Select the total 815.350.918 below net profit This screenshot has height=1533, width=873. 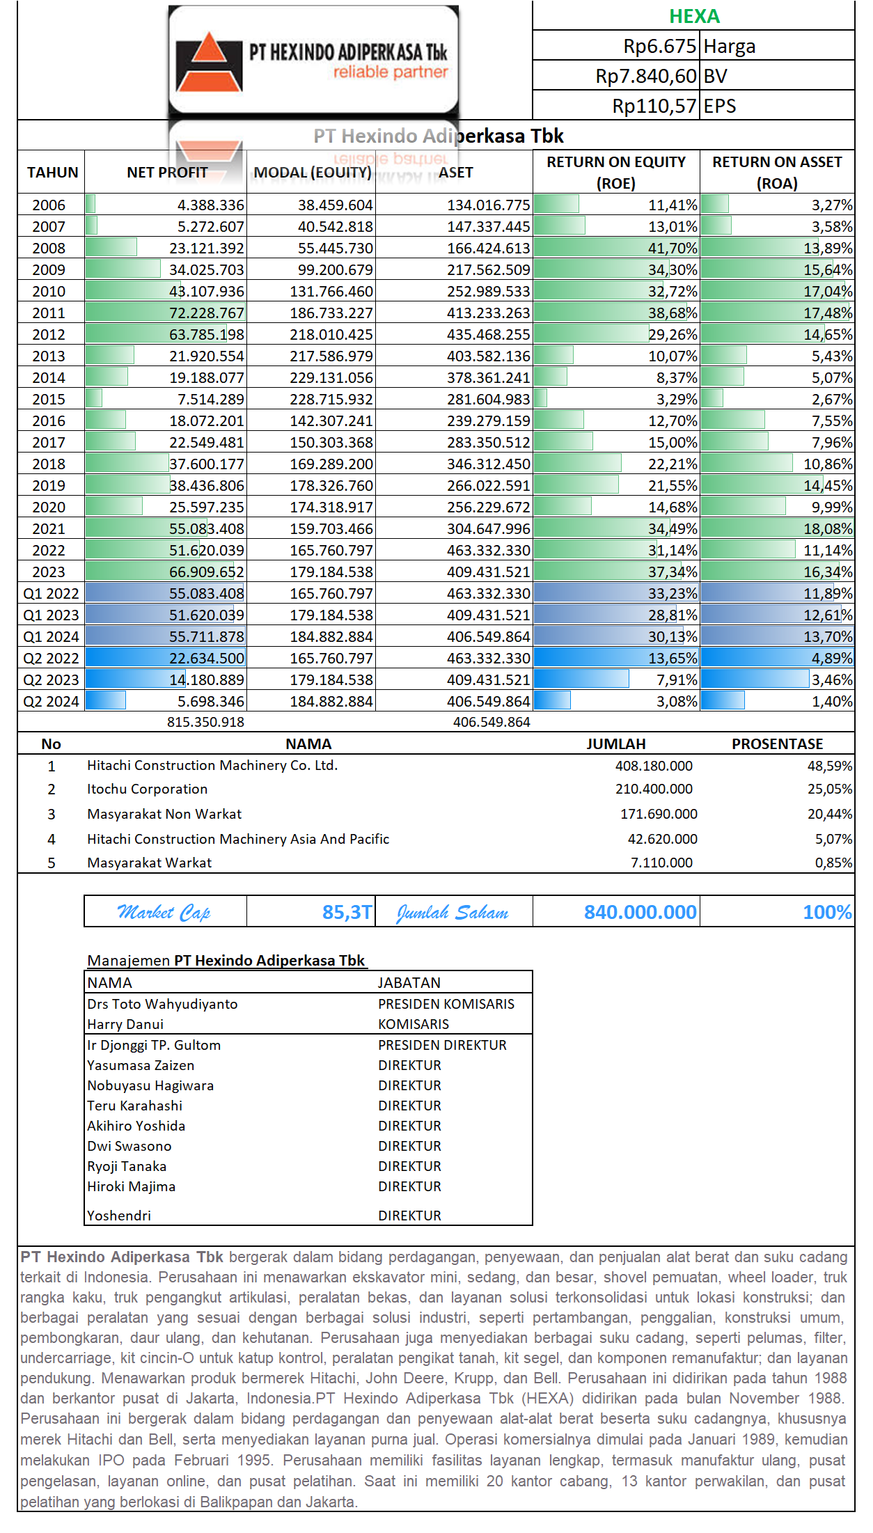tap(205, 722)
